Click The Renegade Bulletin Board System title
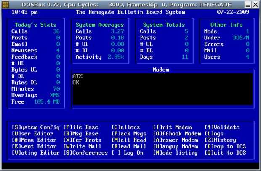 130,12
